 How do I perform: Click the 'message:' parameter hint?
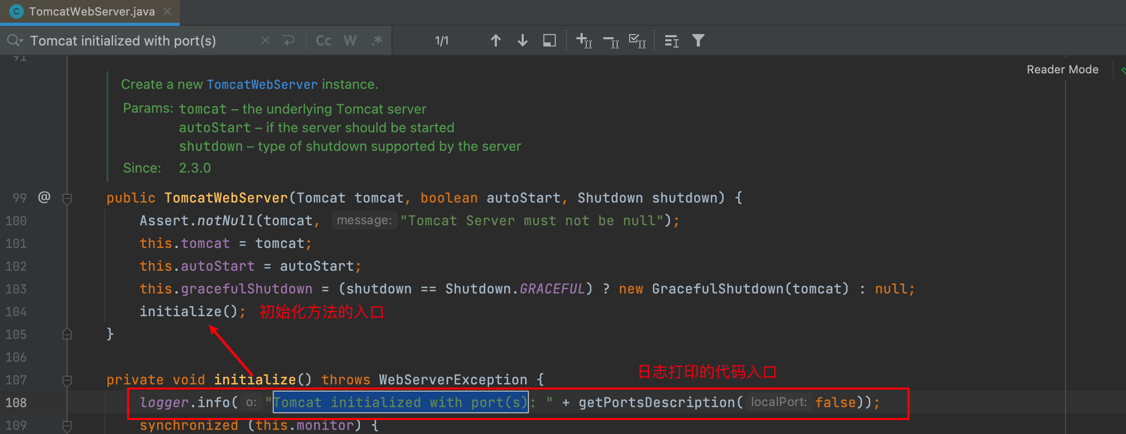click(x=364, y=221)
